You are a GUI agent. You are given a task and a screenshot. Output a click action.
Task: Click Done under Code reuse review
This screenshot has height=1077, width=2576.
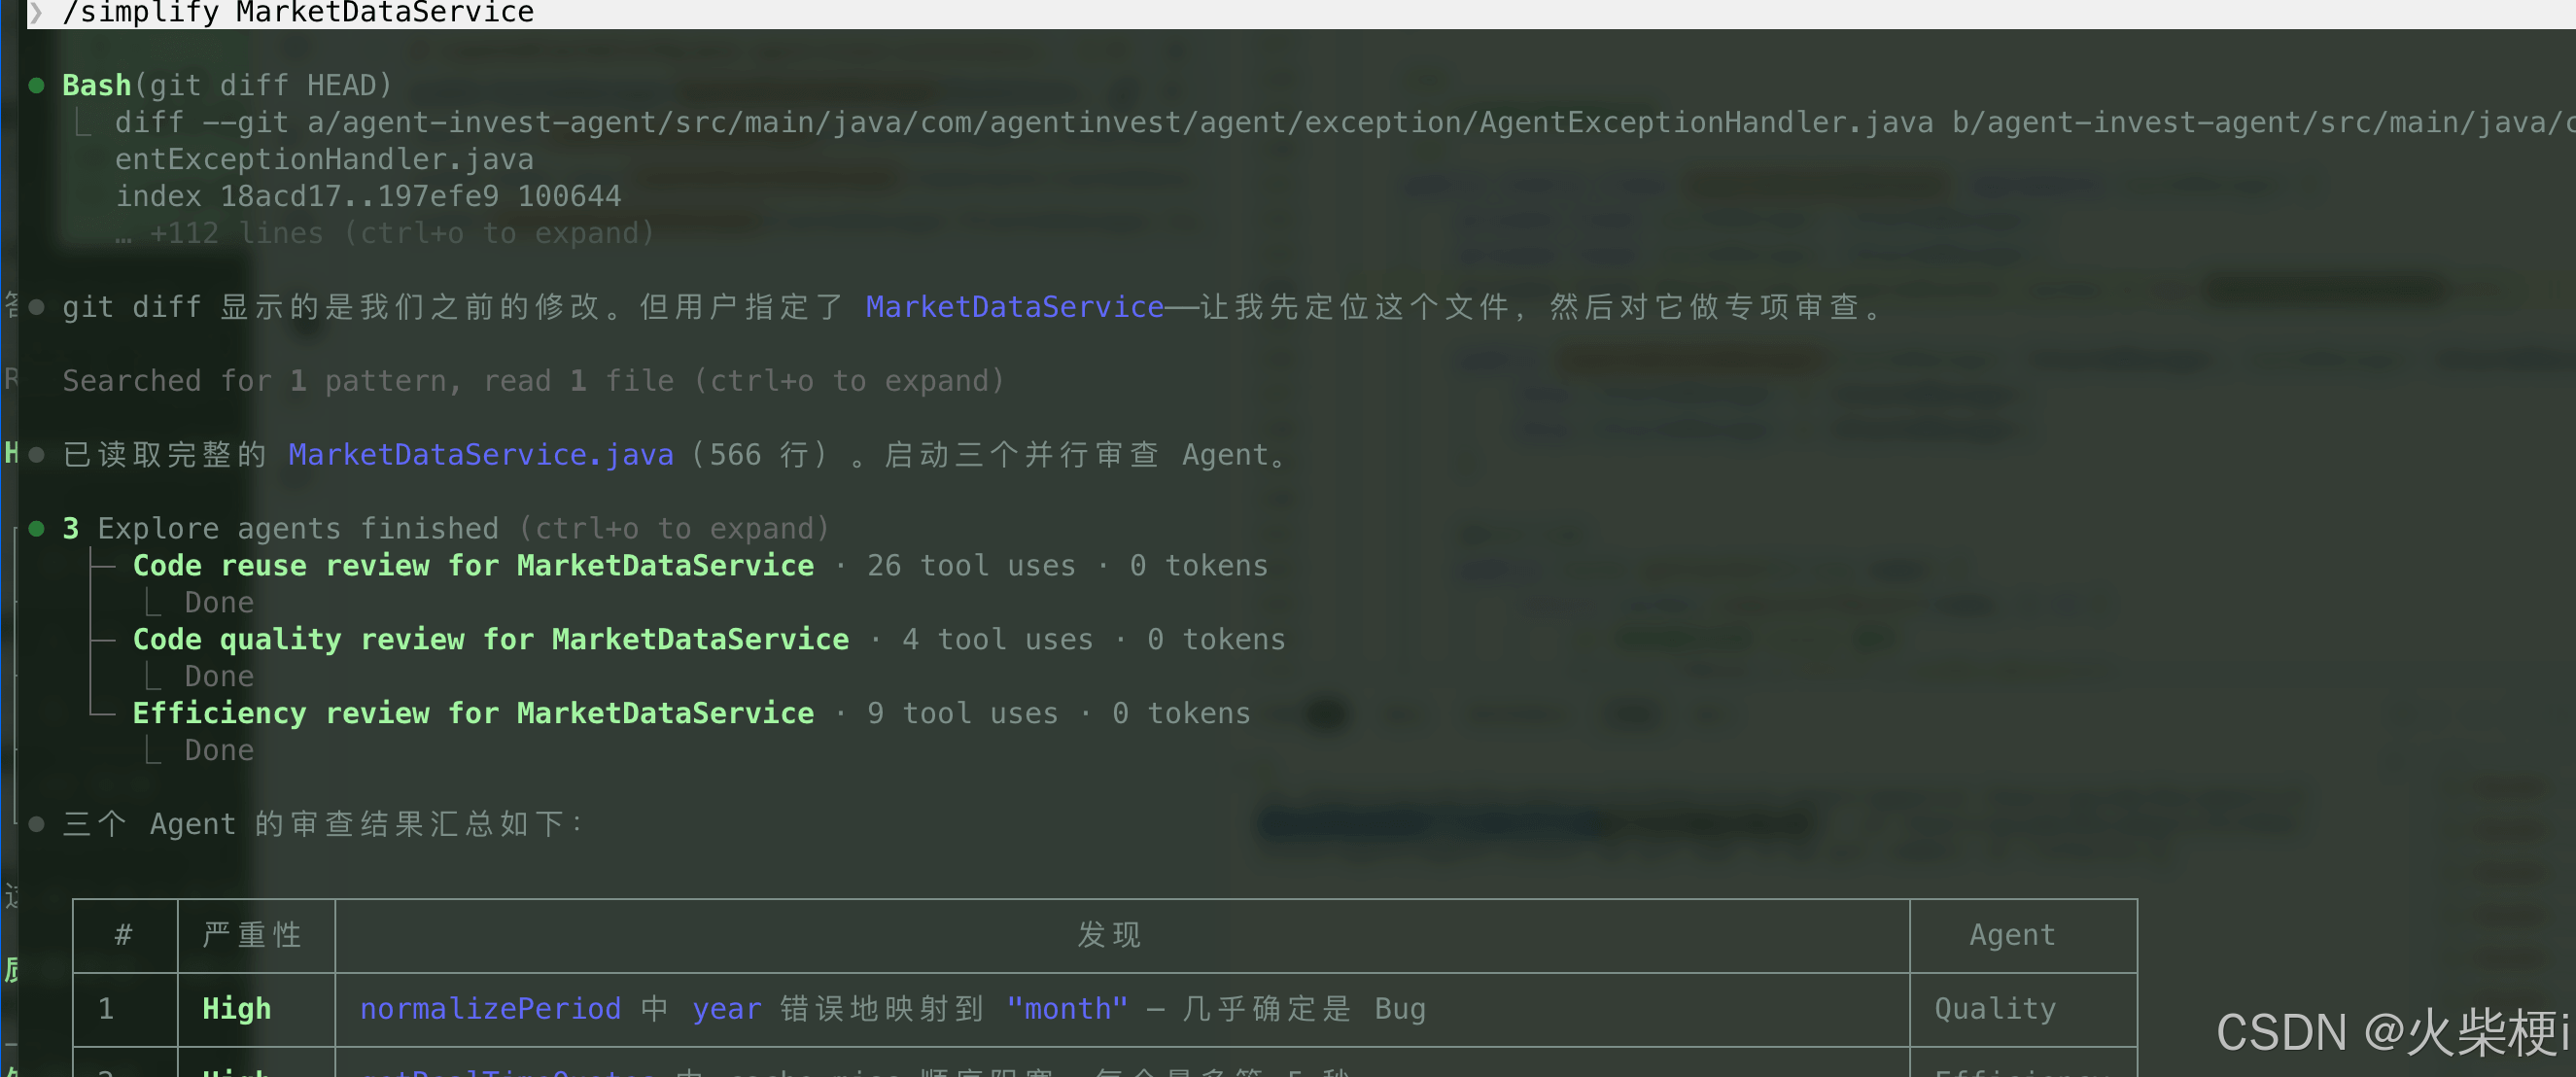(219, 603)
